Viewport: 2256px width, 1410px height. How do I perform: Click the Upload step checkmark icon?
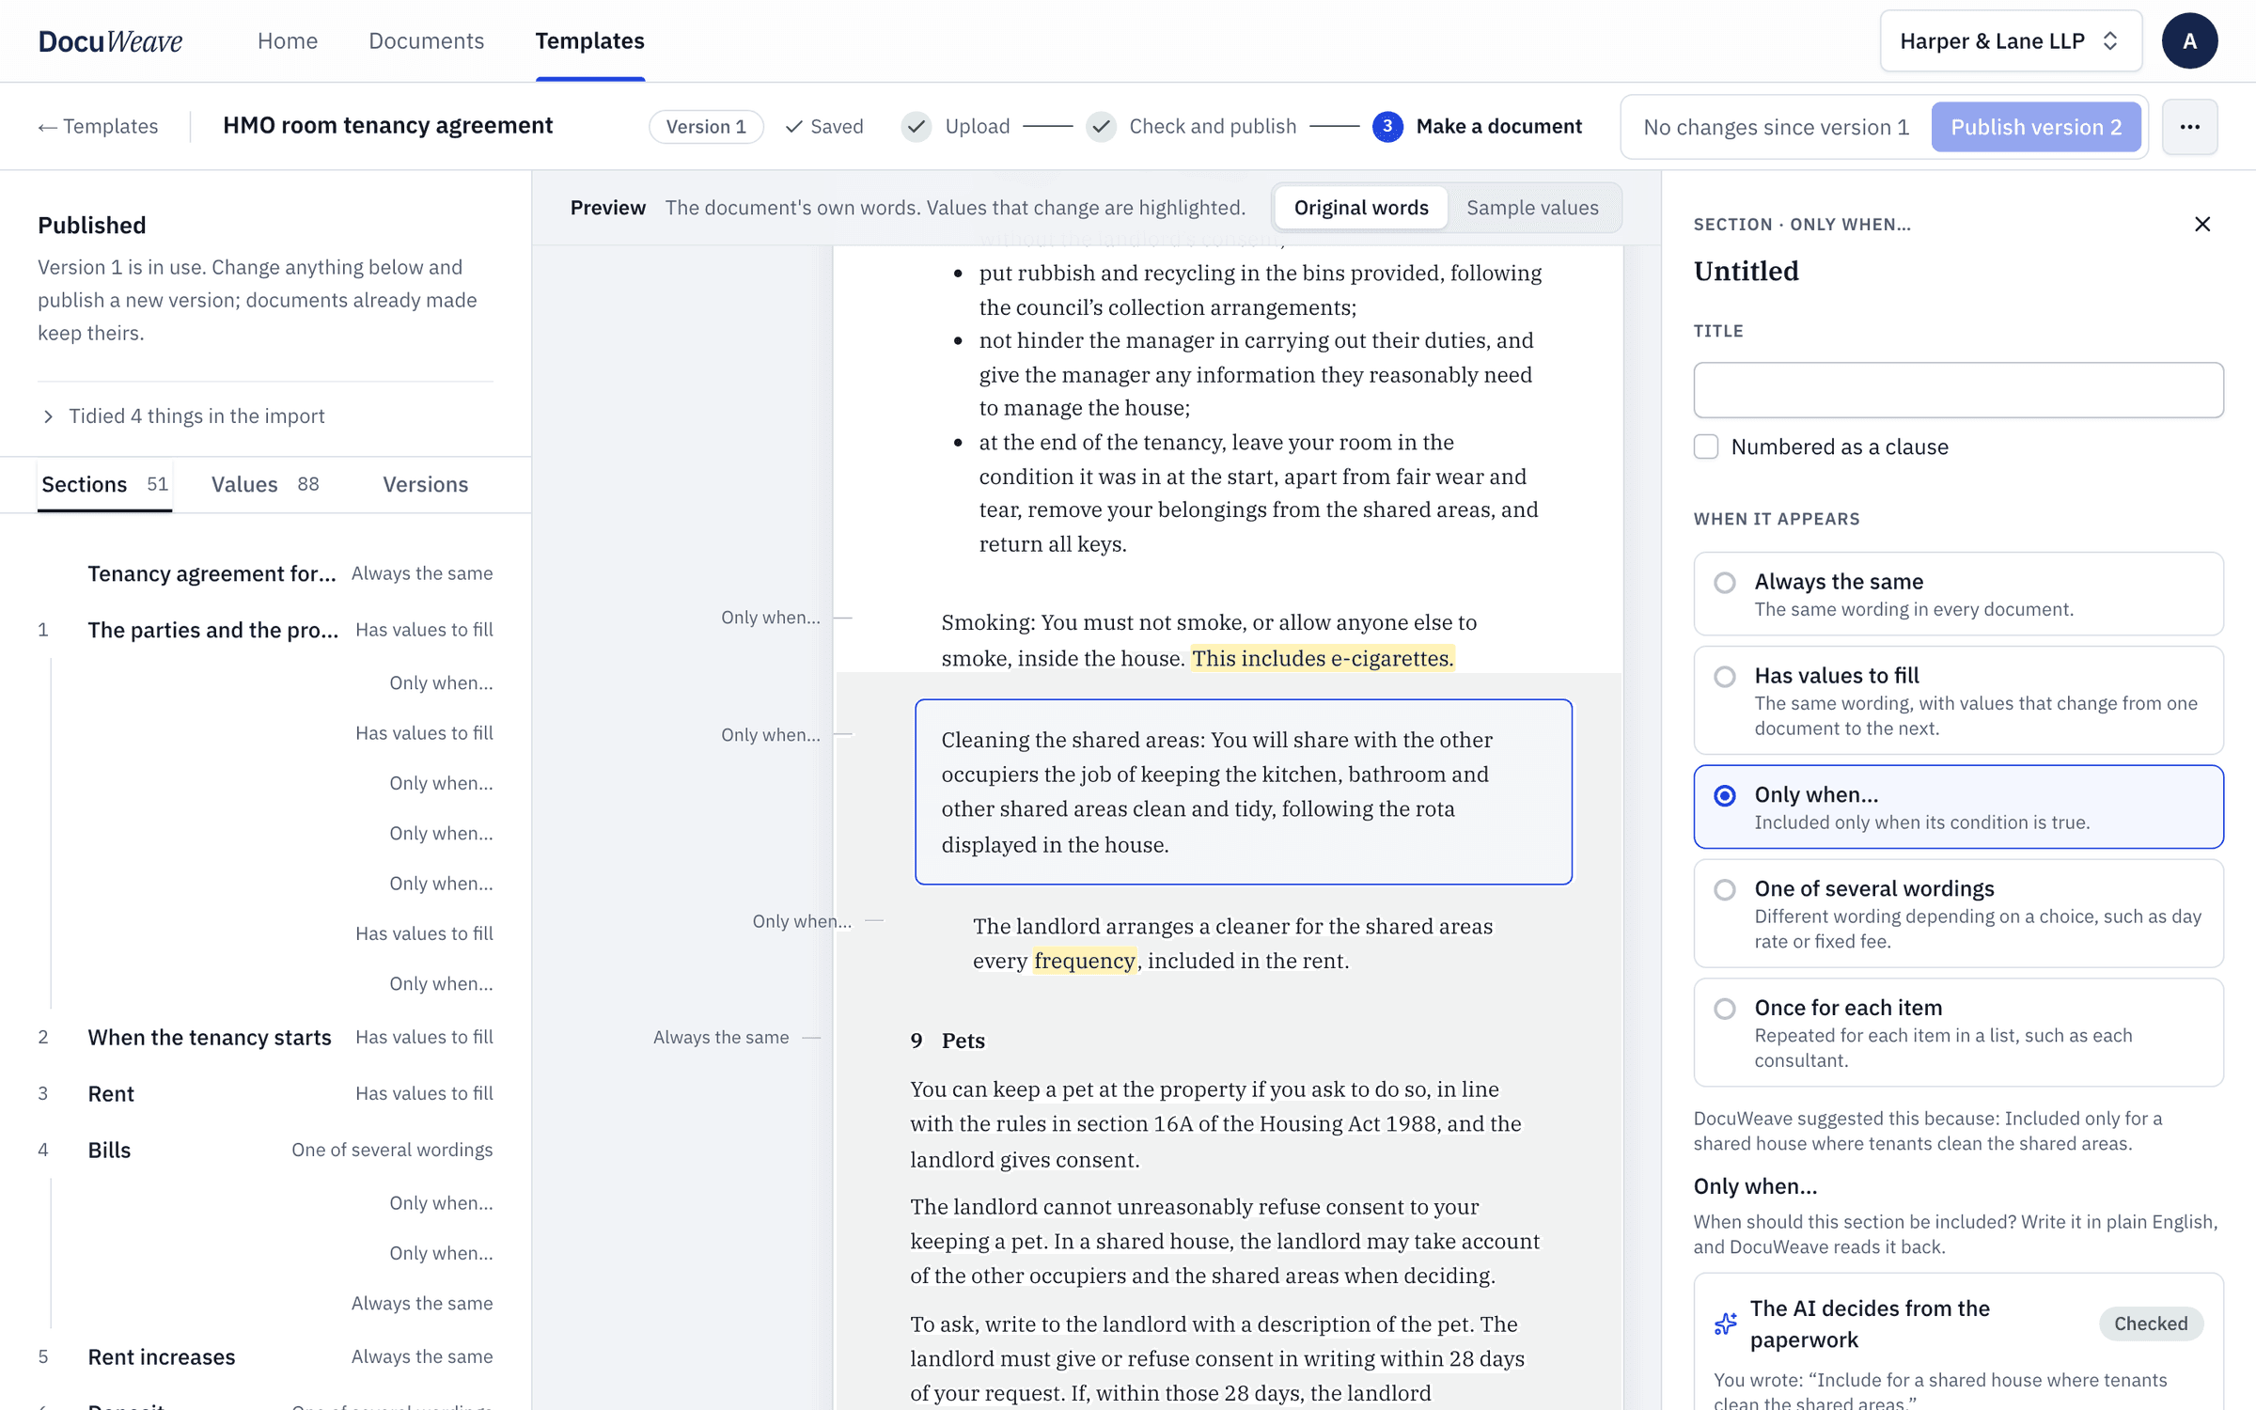[x=916, y=127]
